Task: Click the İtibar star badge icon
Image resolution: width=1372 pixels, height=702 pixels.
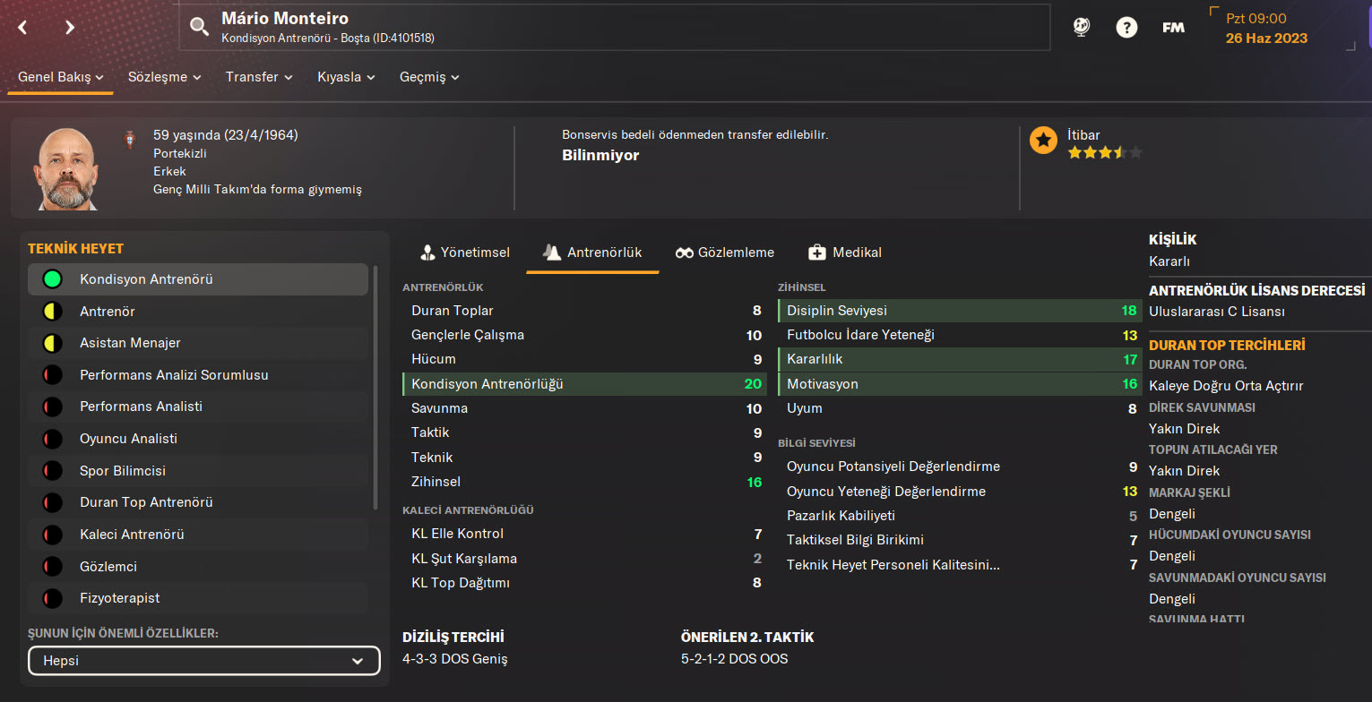Action: pos(1043,141)
